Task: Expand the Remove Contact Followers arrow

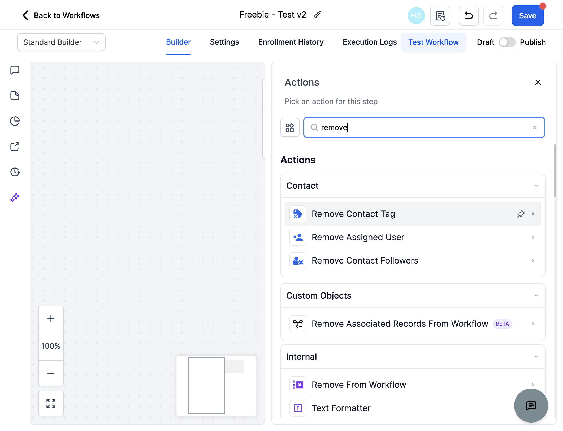Action: pos(533,261)
